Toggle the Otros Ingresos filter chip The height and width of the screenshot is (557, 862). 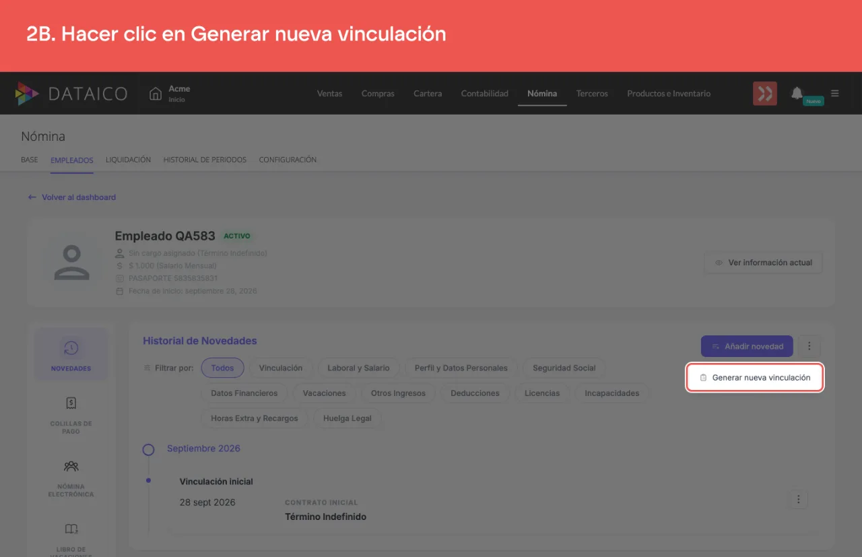pos(399,393)
